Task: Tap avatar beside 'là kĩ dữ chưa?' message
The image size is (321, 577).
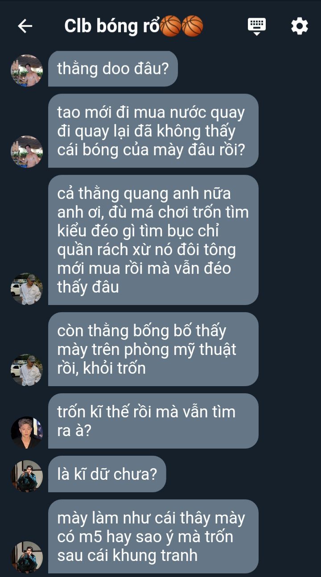Action: click(27, 476)
